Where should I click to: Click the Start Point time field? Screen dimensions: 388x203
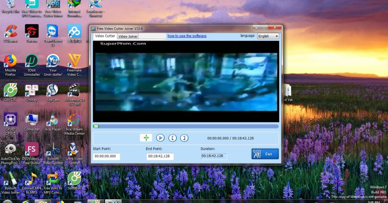106,156
